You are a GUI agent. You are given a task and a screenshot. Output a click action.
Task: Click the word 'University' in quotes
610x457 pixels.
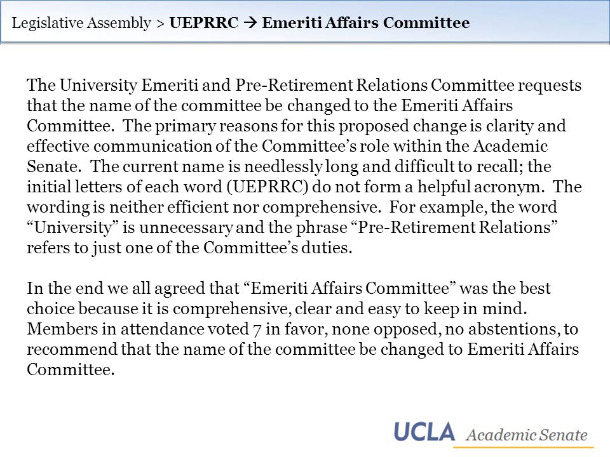click(x=72, y=227)
